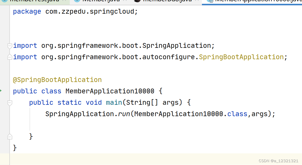Place cursor on @SpringBootApplication annotation
The height and width of the screenshot is (165, 302).
point(57,79)
